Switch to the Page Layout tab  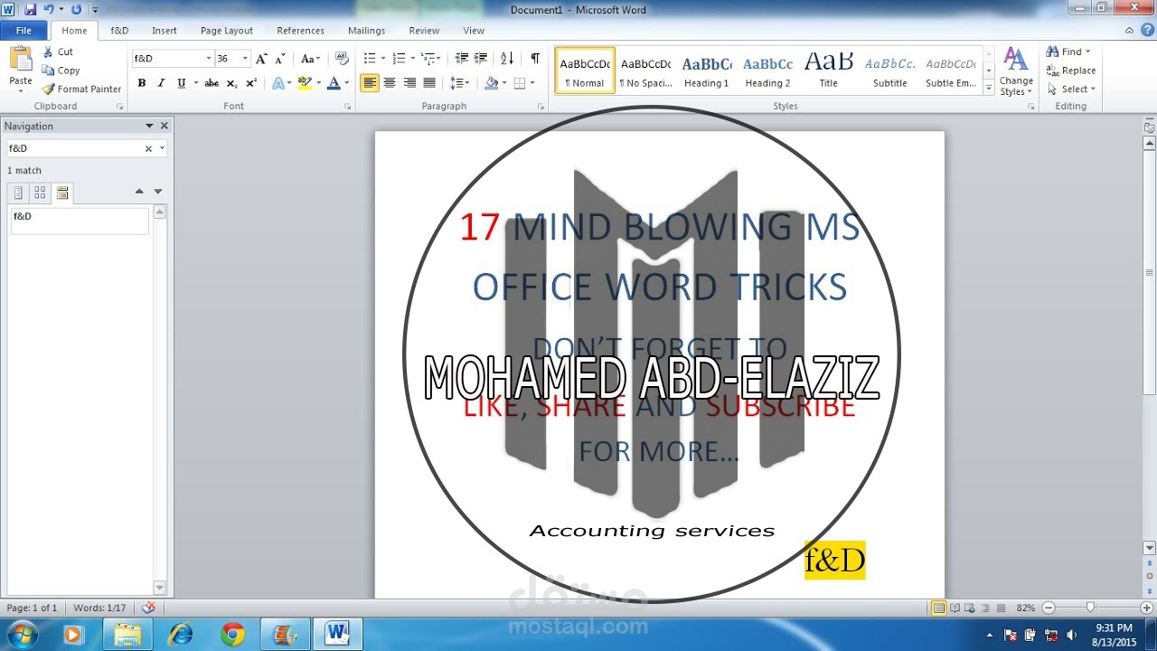pyautogui.click(x=227, y=31)
